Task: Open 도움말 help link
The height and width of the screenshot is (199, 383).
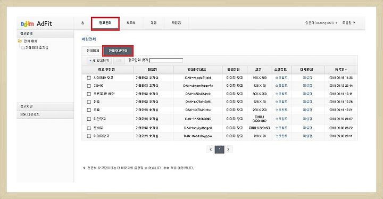Action: pos(347,23)
